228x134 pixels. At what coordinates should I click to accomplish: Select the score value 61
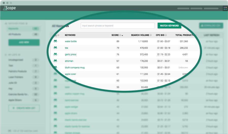tap(118, 74)
